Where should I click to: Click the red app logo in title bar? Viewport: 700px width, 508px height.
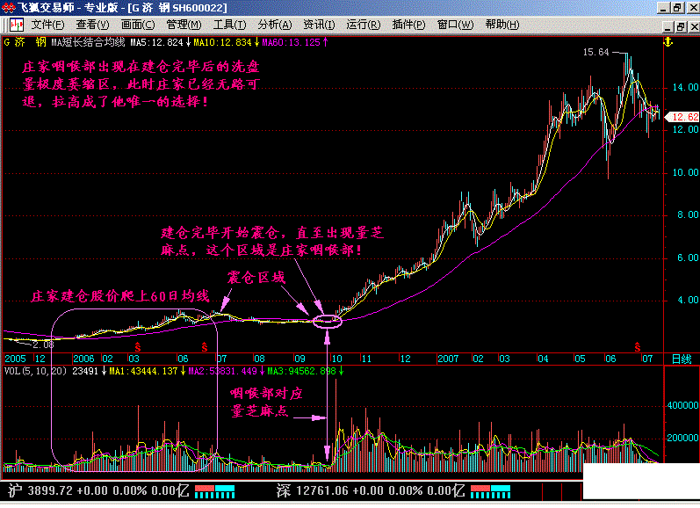point(8,8)
